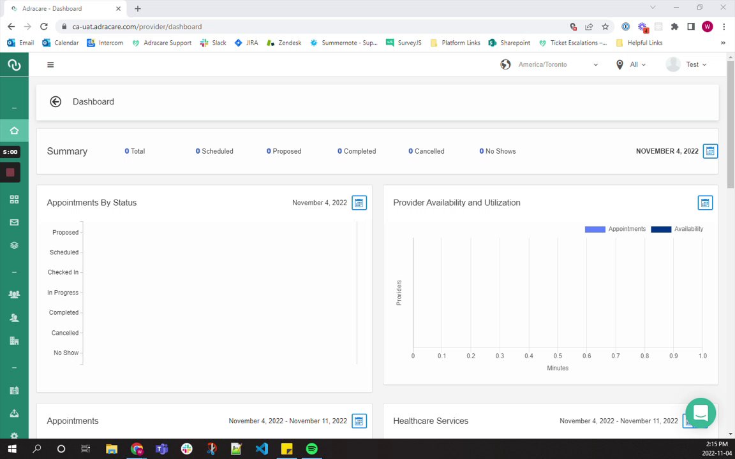Open the layers stack sidebar icon
The height and width of the screenshot is (459, 735).
(14, 245)
